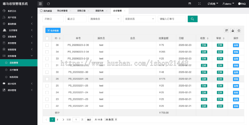
Task: Click the page number jump field
Action: (x=76, y=119)
